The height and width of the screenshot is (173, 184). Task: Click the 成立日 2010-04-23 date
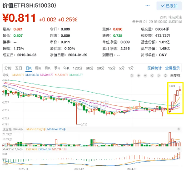pyautogui.click(x=27, y=55)
